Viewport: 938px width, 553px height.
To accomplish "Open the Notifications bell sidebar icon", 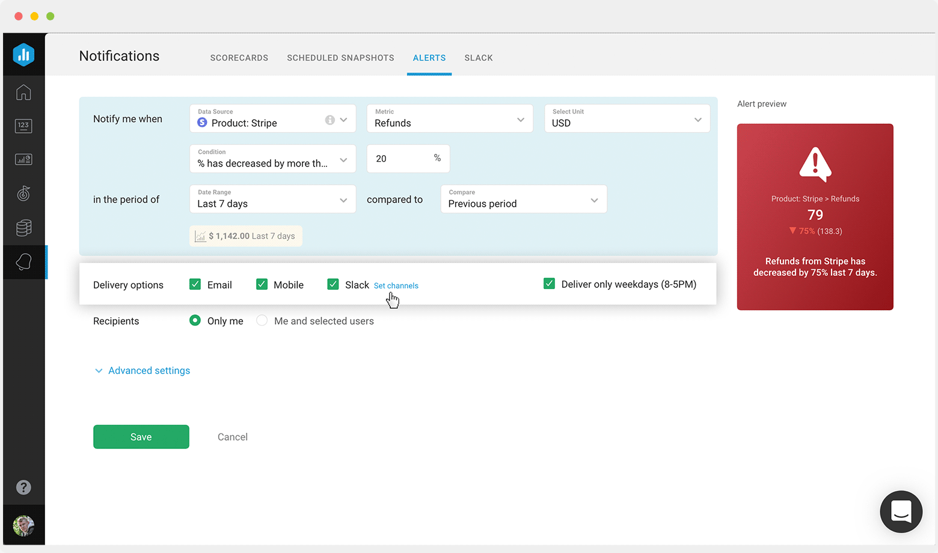I will click(x=23, y=262).
